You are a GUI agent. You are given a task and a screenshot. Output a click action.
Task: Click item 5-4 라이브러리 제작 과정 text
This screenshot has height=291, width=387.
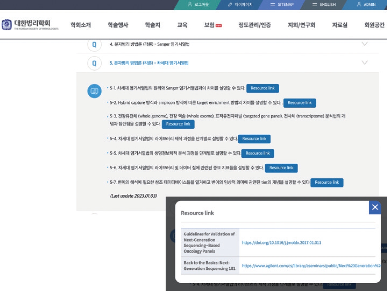173,139
